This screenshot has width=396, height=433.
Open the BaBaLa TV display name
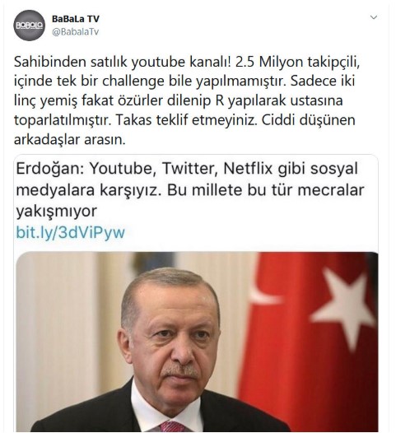click(76, 19)
